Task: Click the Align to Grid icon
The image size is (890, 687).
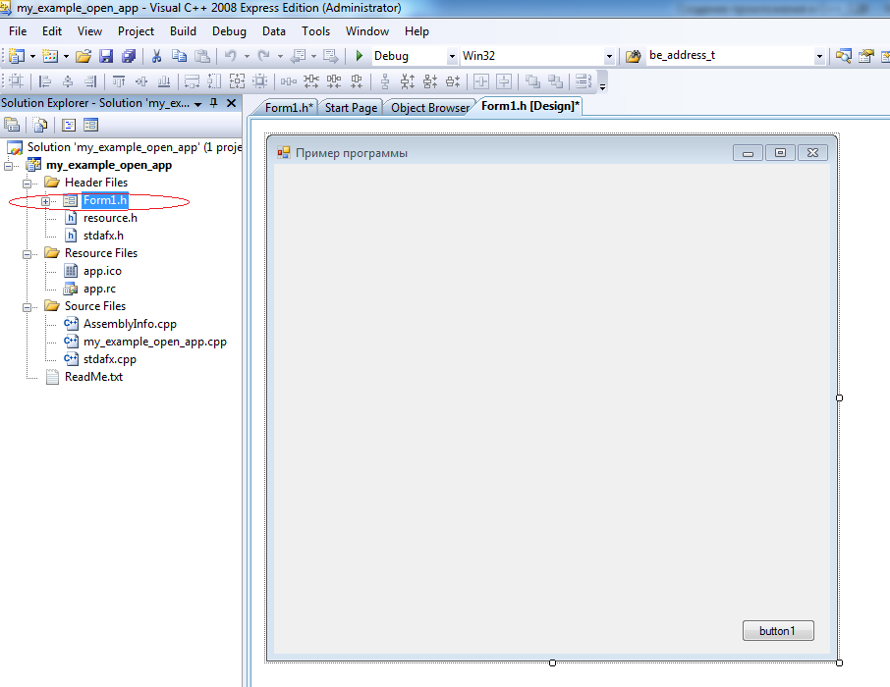Action: click(x=16, y=81)
